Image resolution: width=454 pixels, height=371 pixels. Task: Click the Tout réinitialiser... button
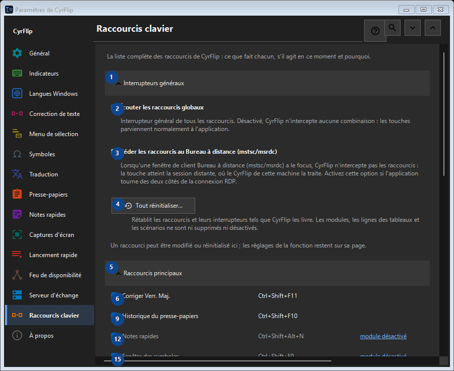pyautogui.click(x=153, y=206)
